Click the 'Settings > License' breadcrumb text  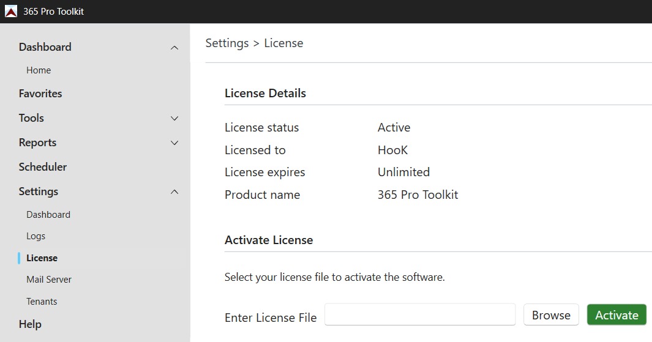coord(254,43)
